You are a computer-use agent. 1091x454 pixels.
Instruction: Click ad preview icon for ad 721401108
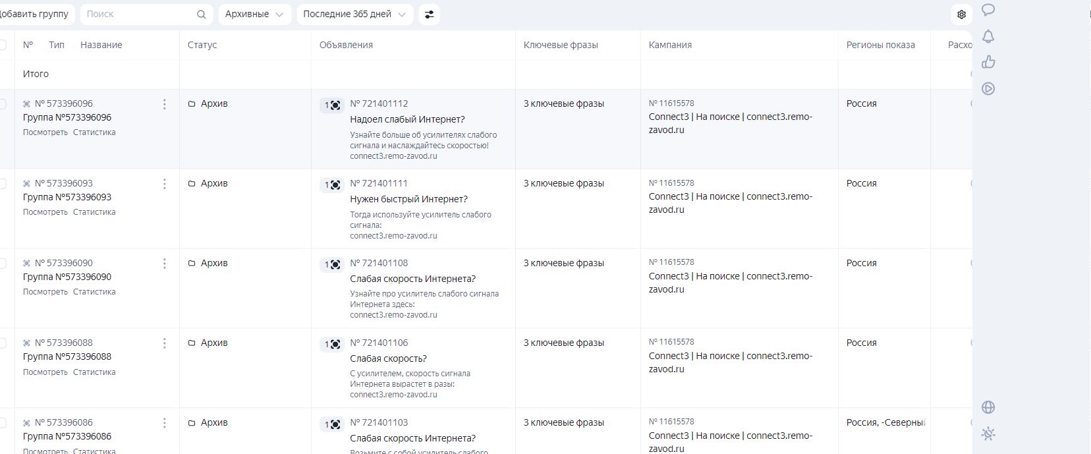click(332, 265)
